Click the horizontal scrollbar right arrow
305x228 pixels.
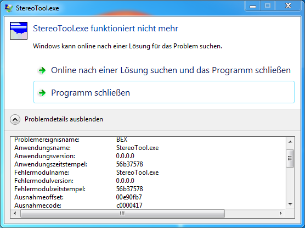(280, 213)
